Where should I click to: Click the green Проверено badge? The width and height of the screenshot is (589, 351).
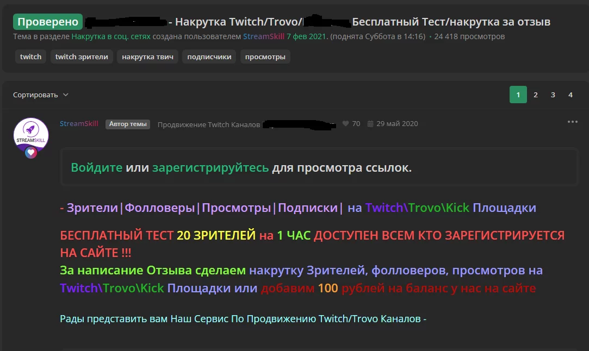tap(48, 22)
